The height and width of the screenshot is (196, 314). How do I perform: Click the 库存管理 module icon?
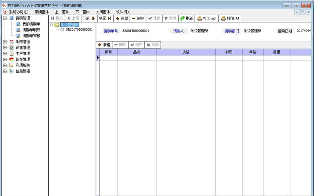click(x=11, y=59)
